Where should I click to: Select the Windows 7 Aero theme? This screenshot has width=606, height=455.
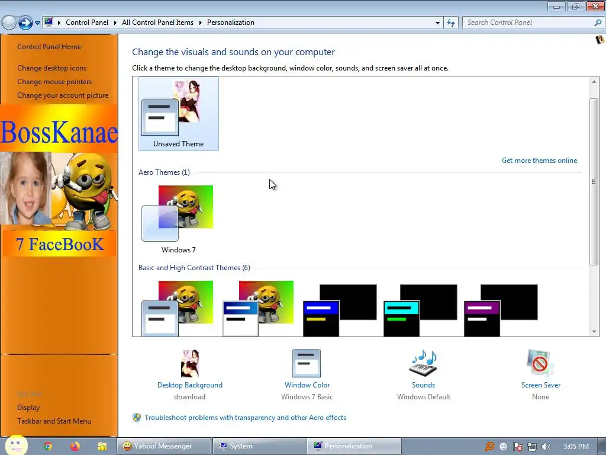tap(178, 219)
